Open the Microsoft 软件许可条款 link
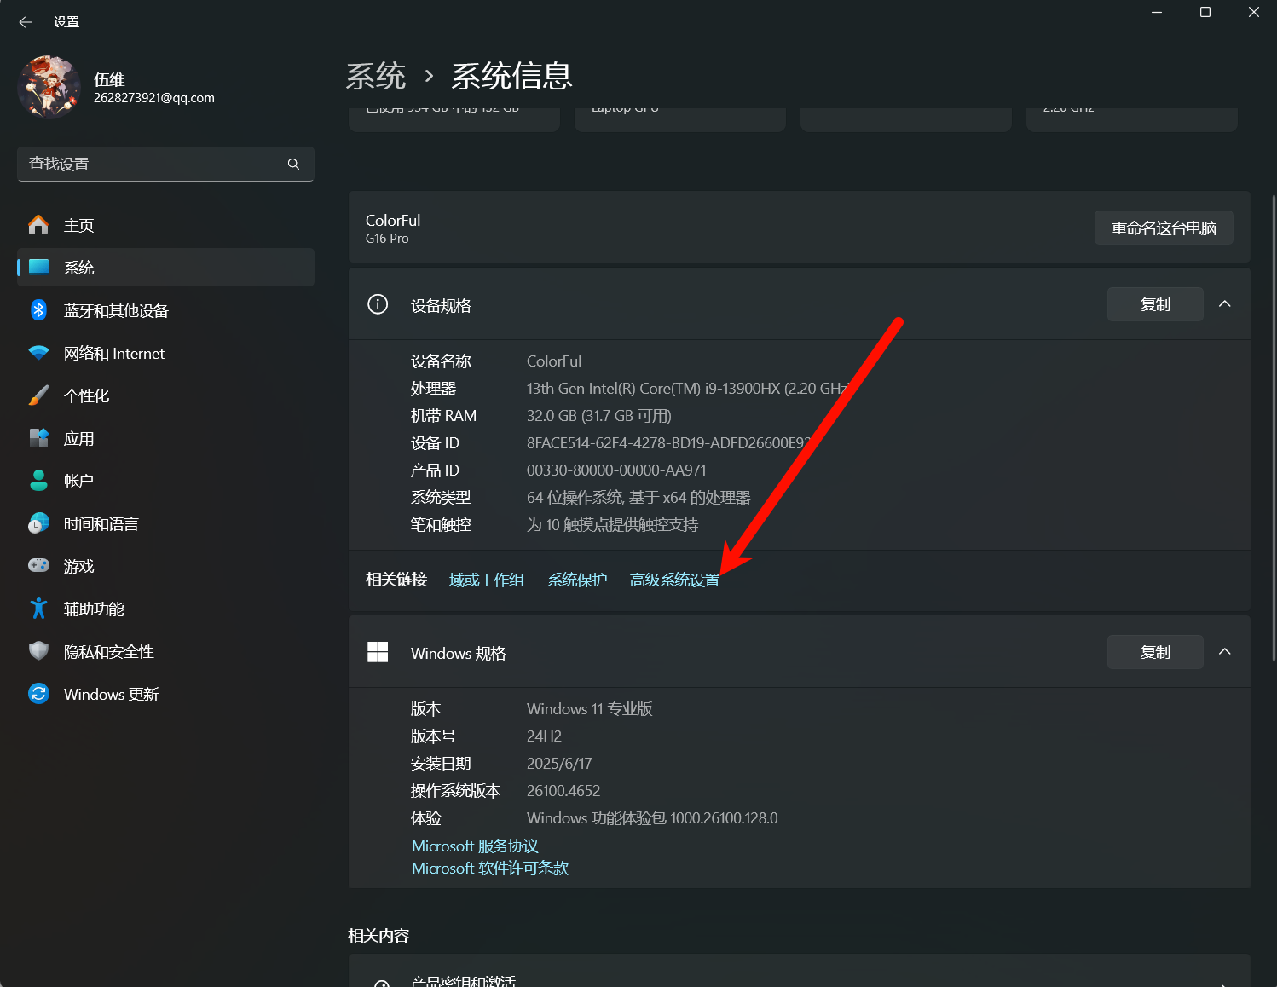The image size is (1277, 987). click(490, 869)
